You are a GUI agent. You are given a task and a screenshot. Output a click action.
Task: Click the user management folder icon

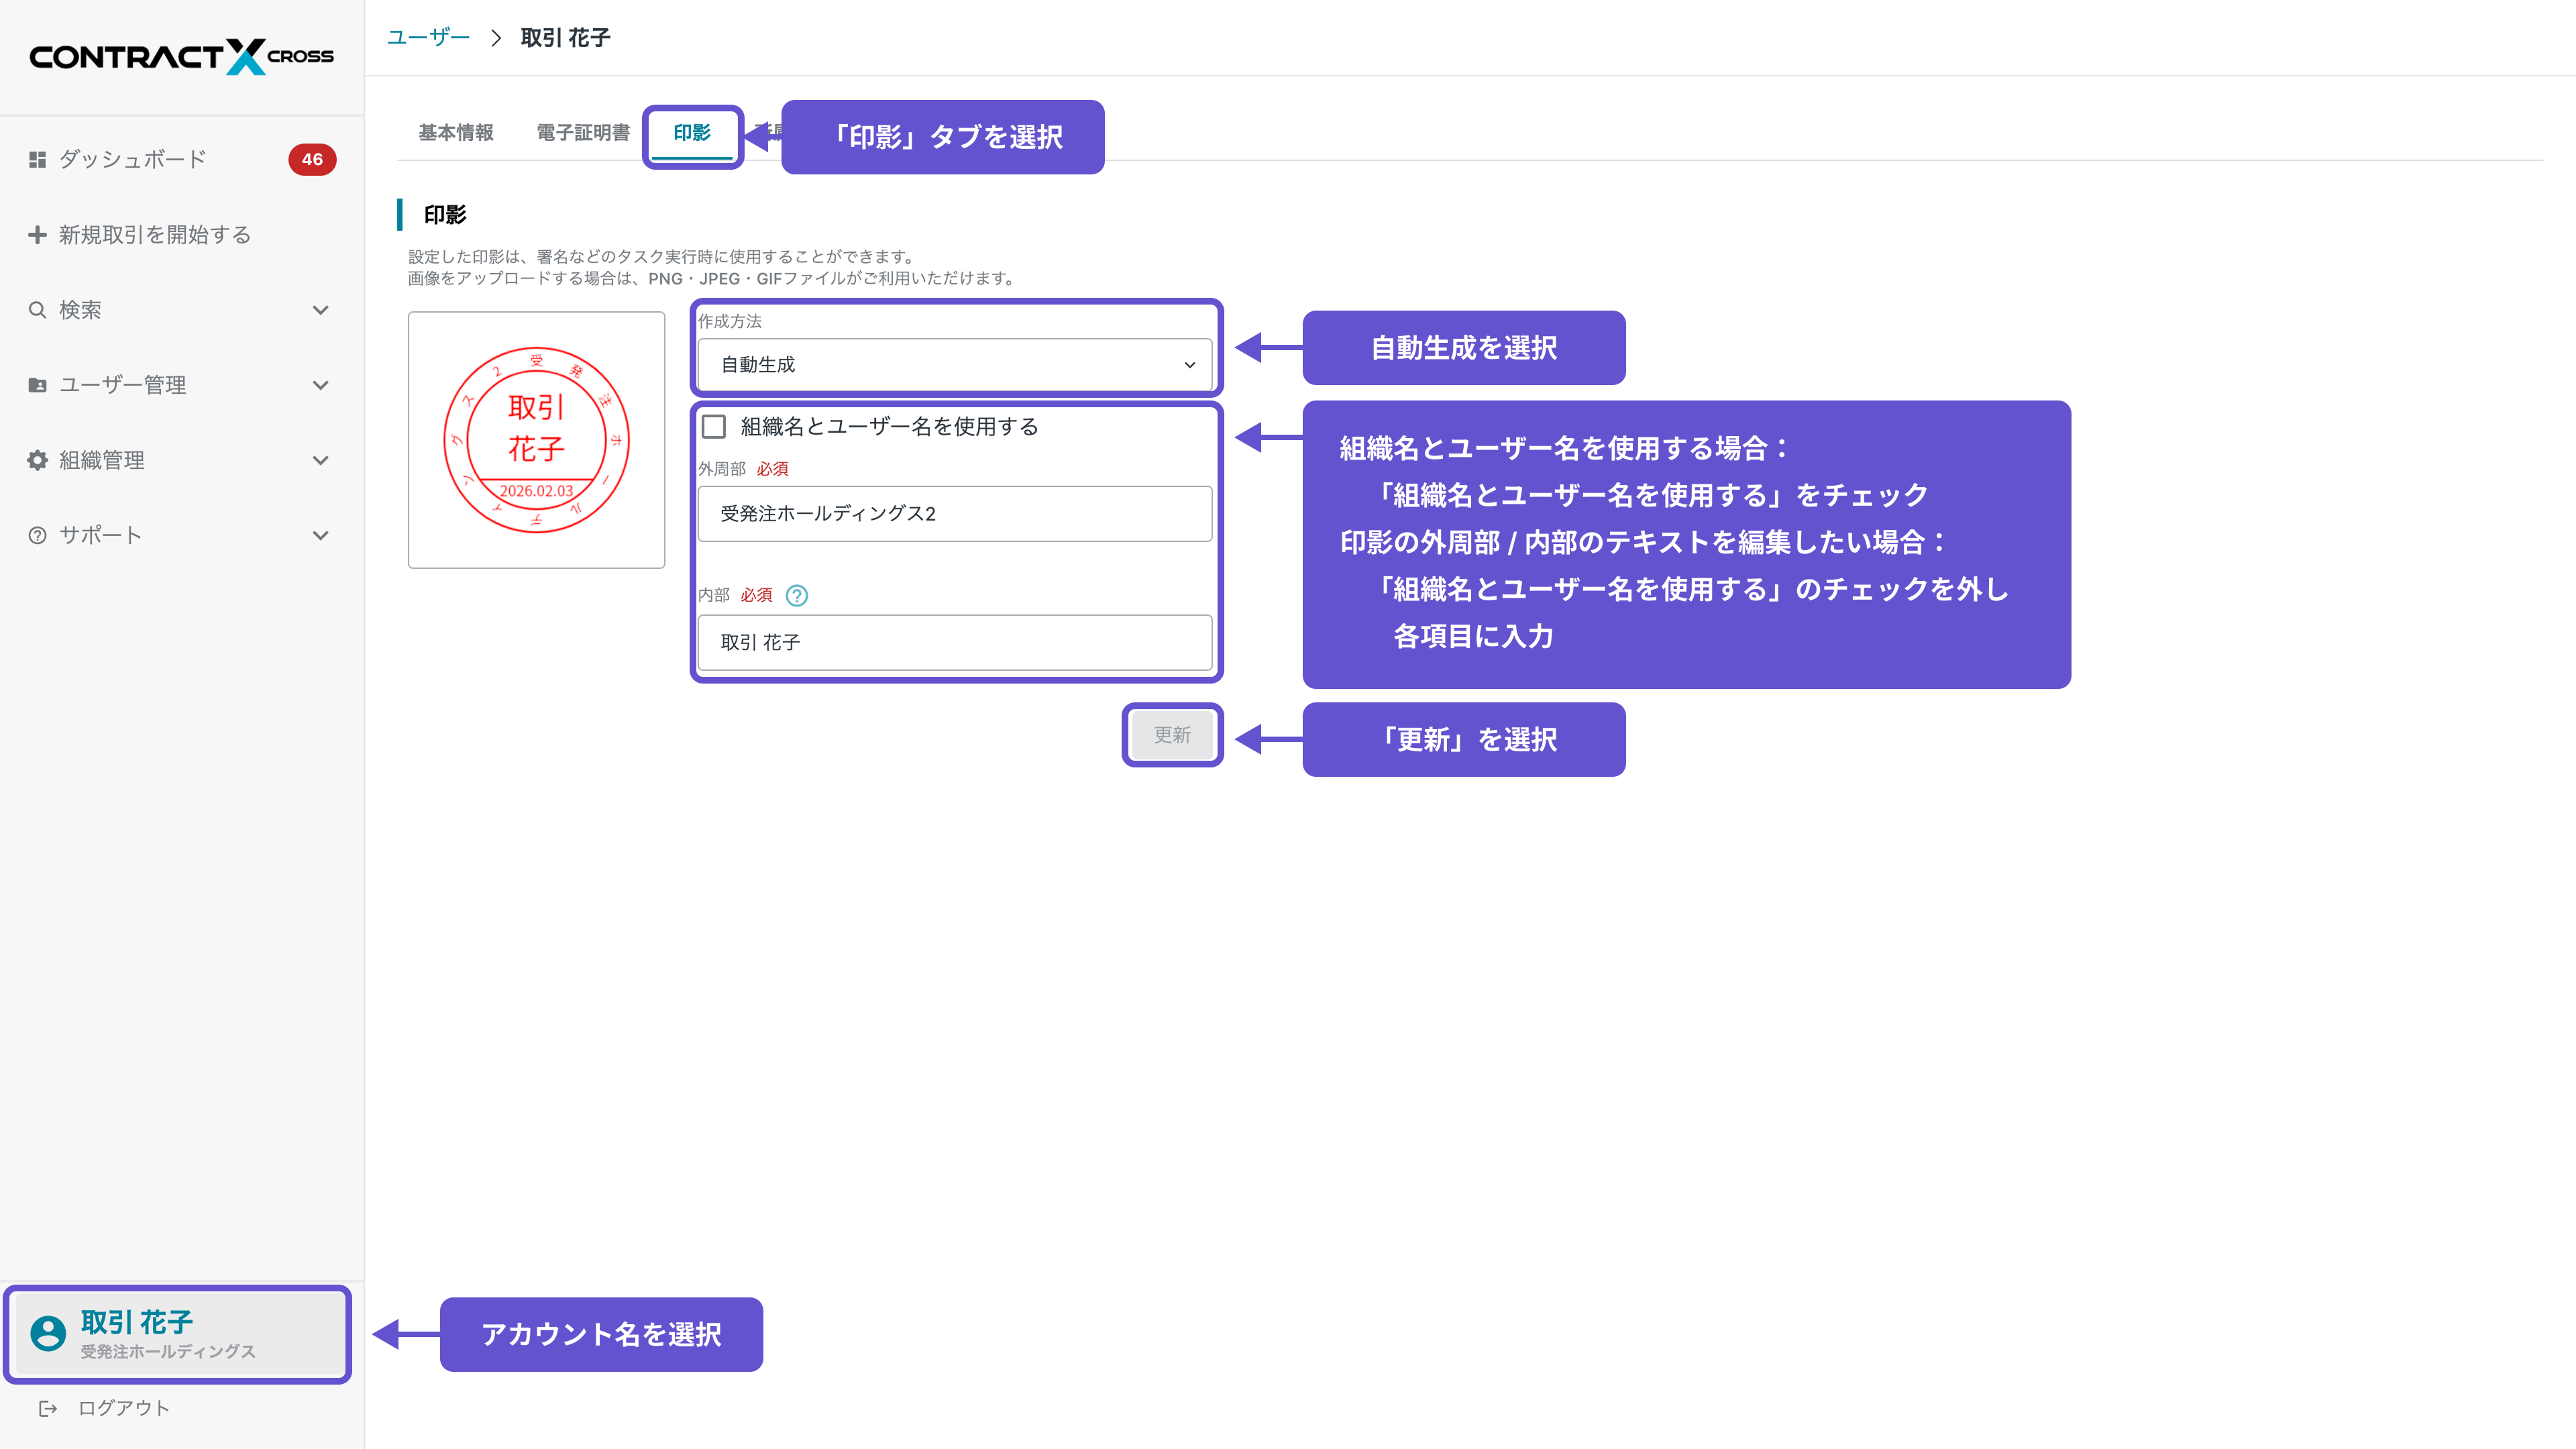[x=37, y=385]
